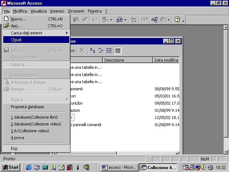Click the Undo arrow toolbar icon
Viewport: 229px width, 172px height.
[x=95, y=20]
